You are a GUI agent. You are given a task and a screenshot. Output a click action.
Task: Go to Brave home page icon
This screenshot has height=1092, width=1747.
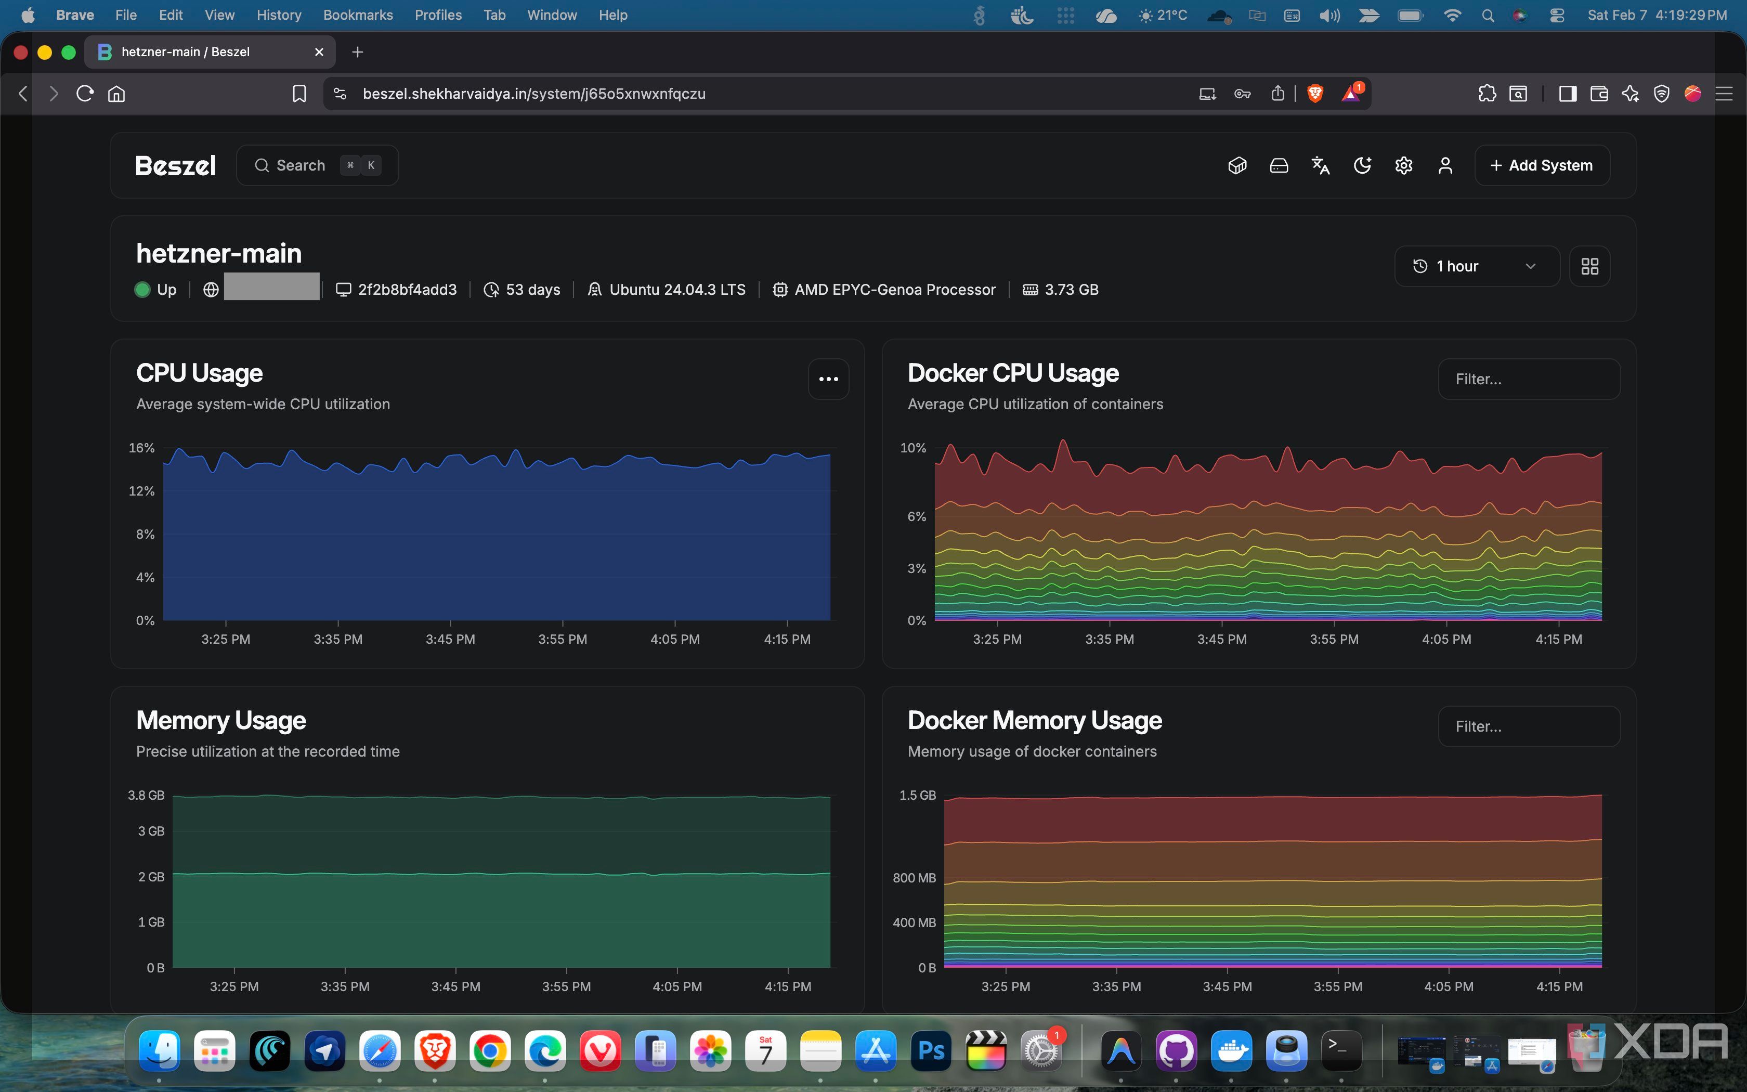click(x=116, y=94)
